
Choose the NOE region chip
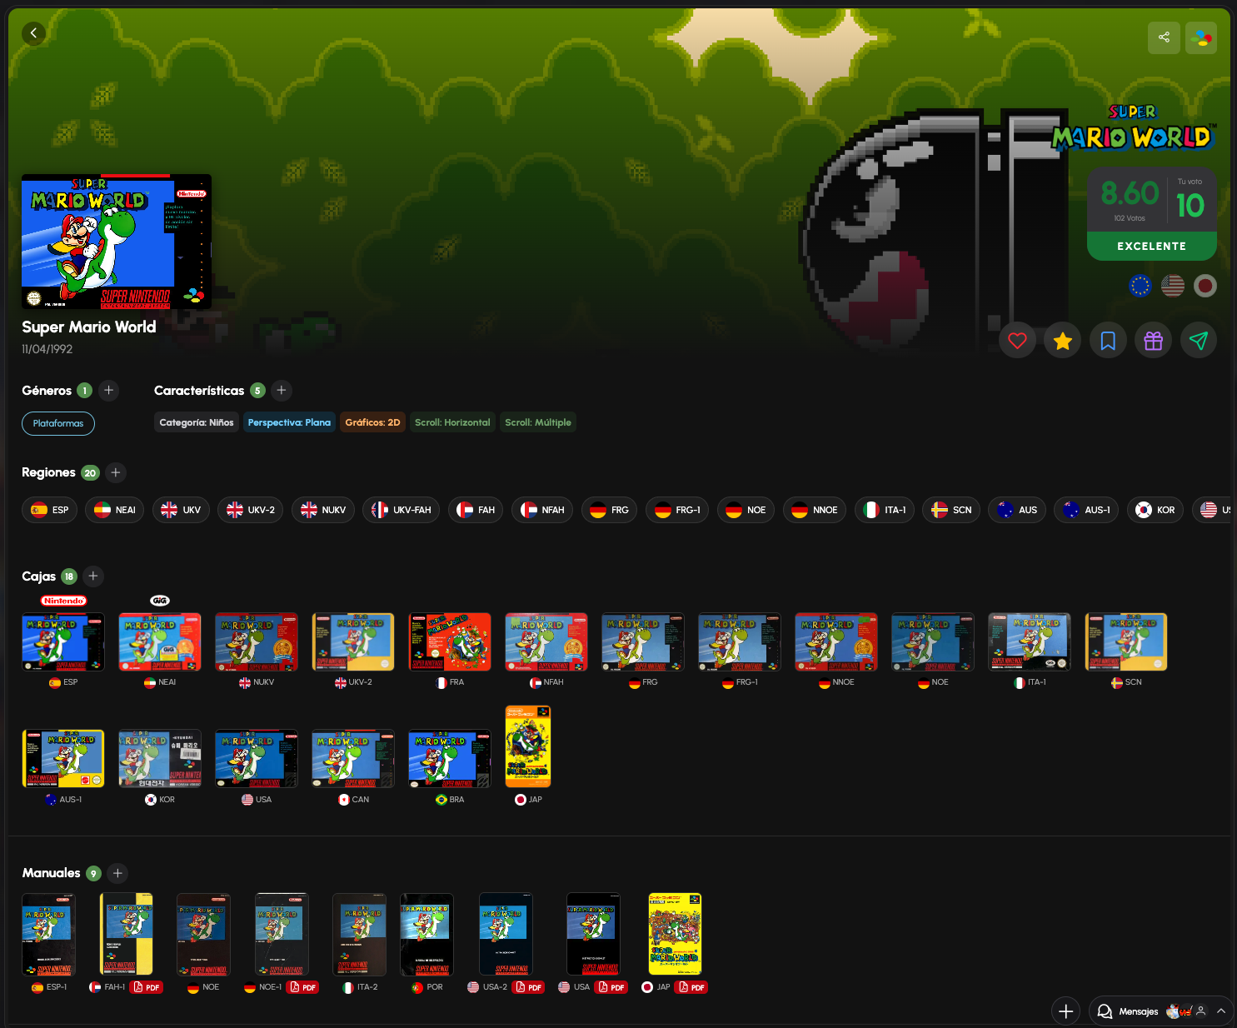pos(746,510)
